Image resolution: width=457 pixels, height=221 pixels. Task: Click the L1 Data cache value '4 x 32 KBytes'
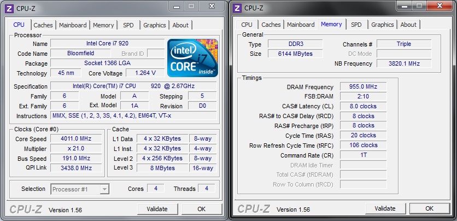pos(162,139)
